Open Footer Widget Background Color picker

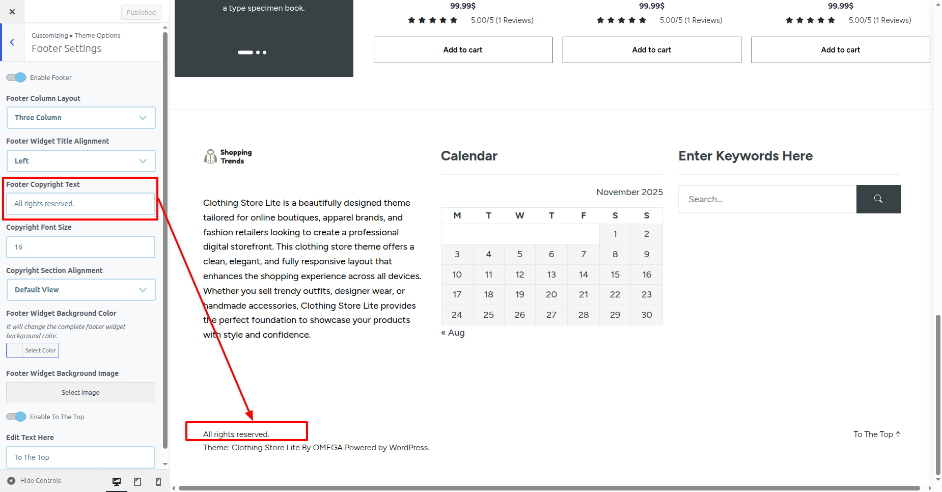pos(33,350)
